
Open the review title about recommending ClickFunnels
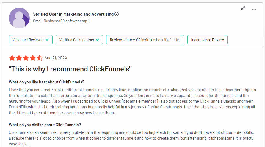[x=70, y=69]
